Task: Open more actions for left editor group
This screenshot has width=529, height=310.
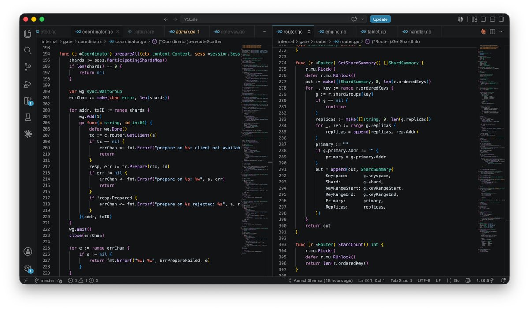Action: (x=264, y=32)
